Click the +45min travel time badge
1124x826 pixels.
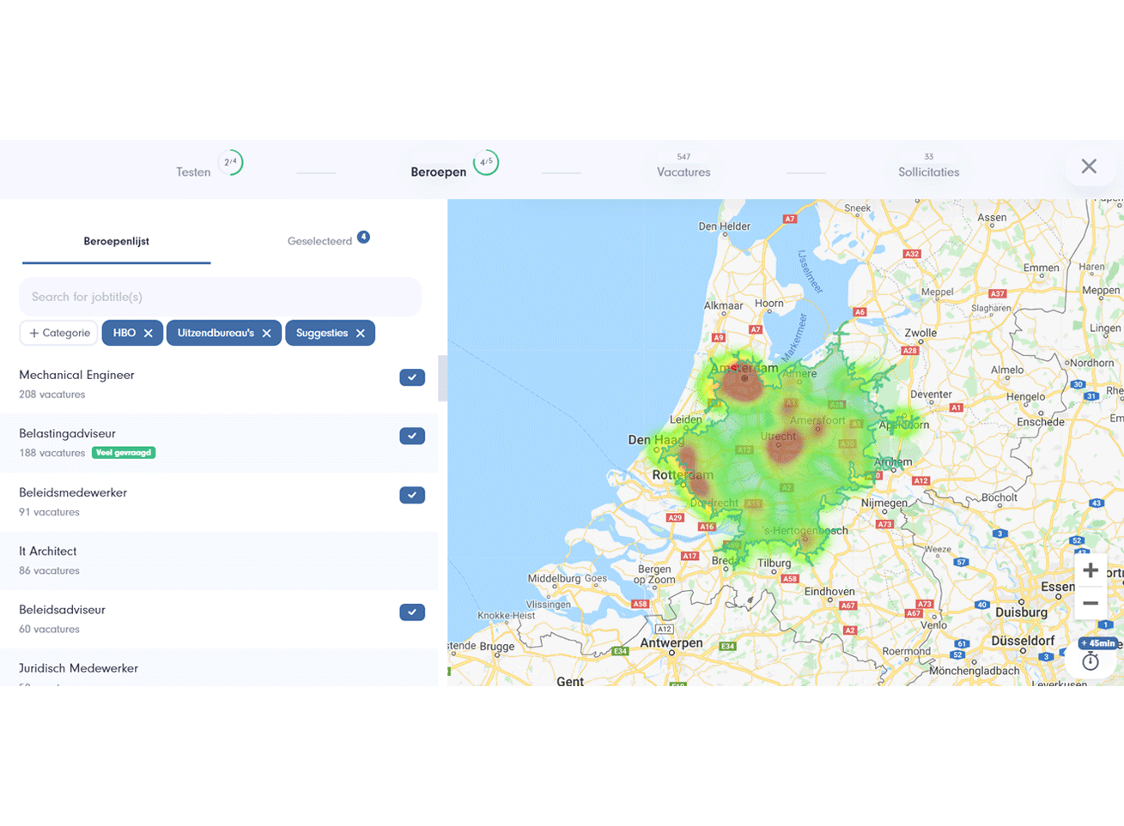pos(1098,643)
